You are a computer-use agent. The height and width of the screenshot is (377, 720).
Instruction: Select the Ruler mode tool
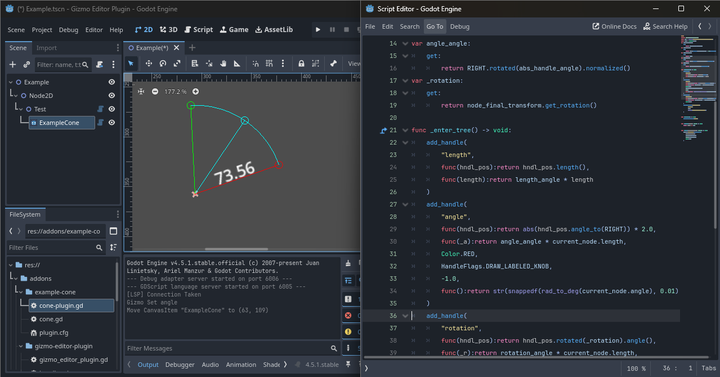point(237,64)
